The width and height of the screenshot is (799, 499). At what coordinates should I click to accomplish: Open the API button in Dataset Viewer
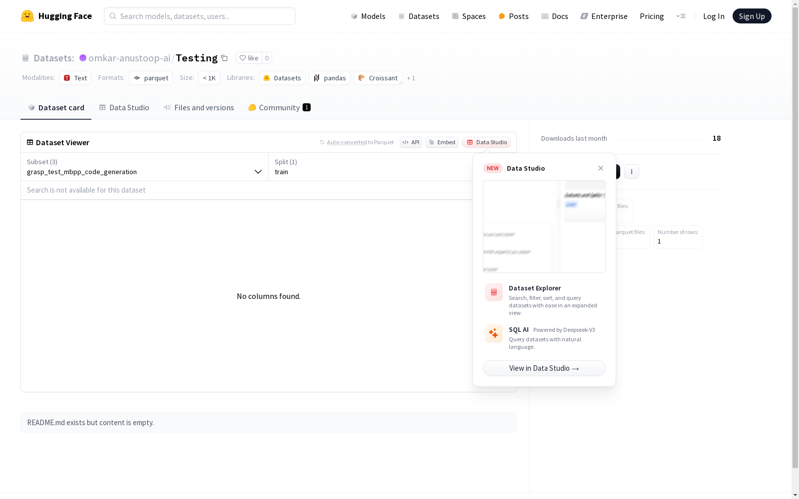[x=411, y=142]
